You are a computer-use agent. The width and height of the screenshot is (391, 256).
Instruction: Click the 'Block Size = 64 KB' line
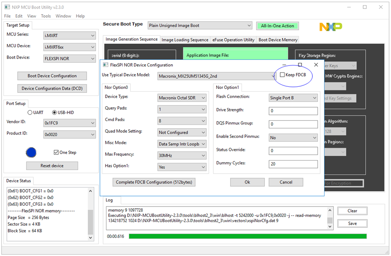coord(25,231)
